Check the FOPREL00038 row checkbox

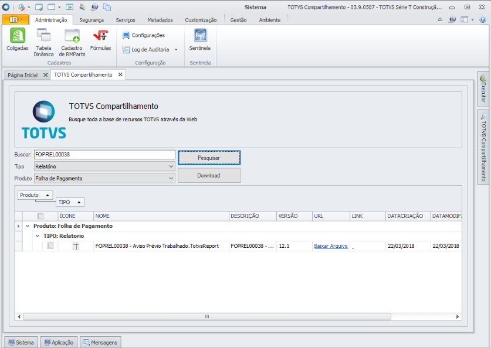click(x=50, y=246)
